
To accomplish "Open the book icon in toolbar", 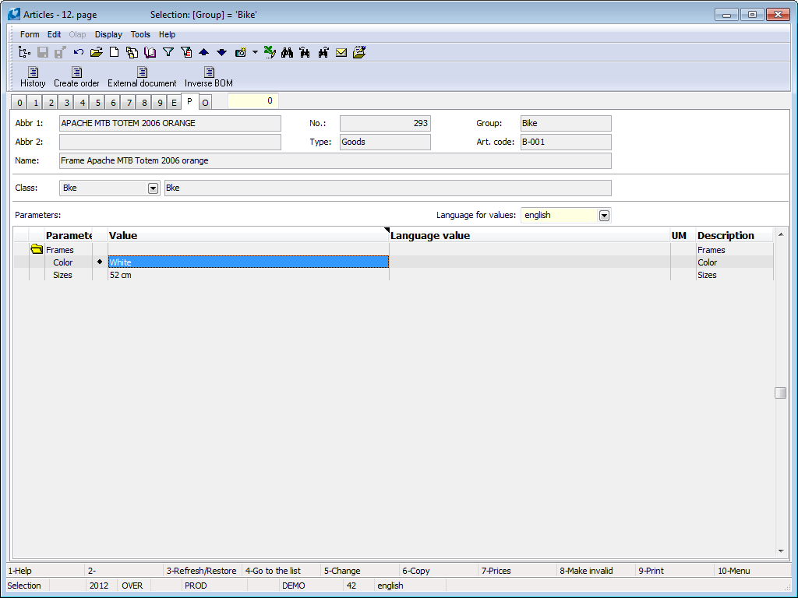I will [150, 52].
